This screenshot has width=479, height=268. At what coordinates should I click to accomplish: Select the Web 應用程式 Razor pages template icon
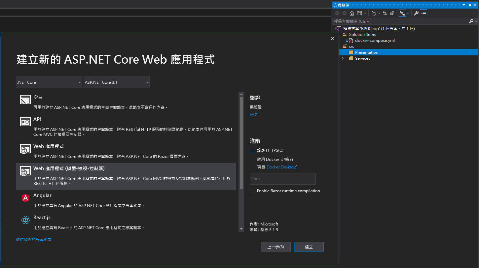pyautogui.click(x=25, y=149)
